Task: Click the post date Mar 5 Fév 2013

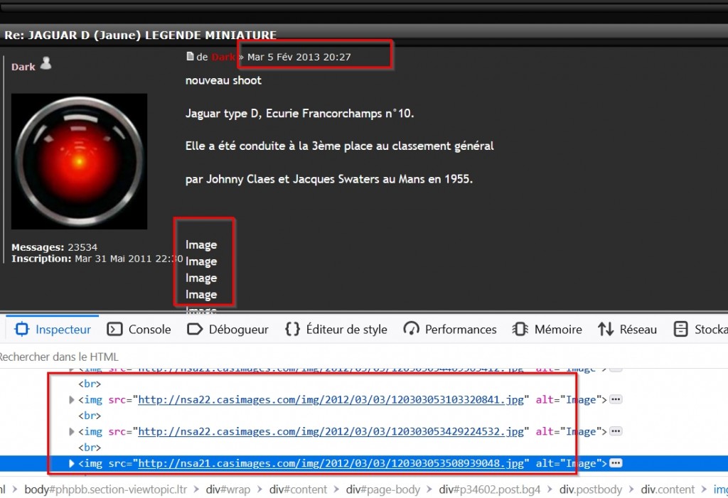Action: click(x=299, y=57)
